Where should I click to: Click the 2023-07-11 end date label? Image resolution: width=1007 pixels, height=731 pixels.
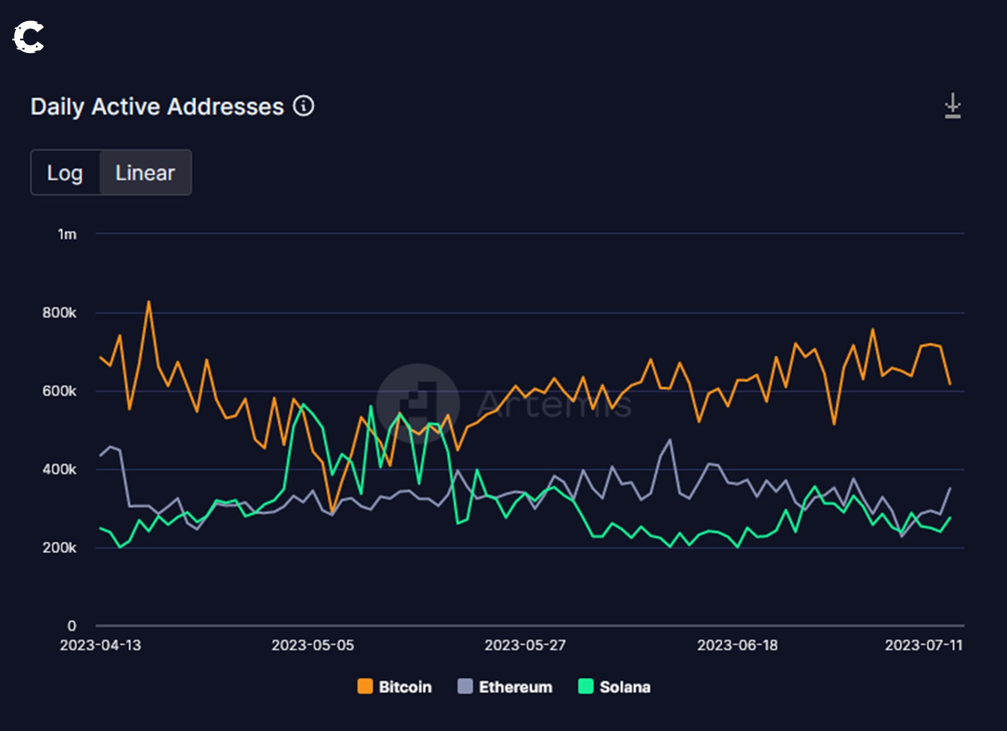[x=923, y=645]
